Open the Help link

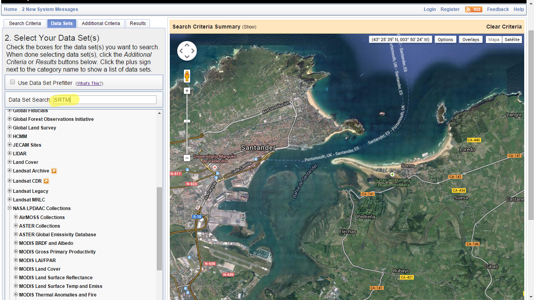tap(519, 9)
